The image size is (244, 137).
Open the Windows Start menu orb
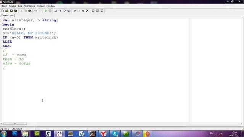coord(3,134)
